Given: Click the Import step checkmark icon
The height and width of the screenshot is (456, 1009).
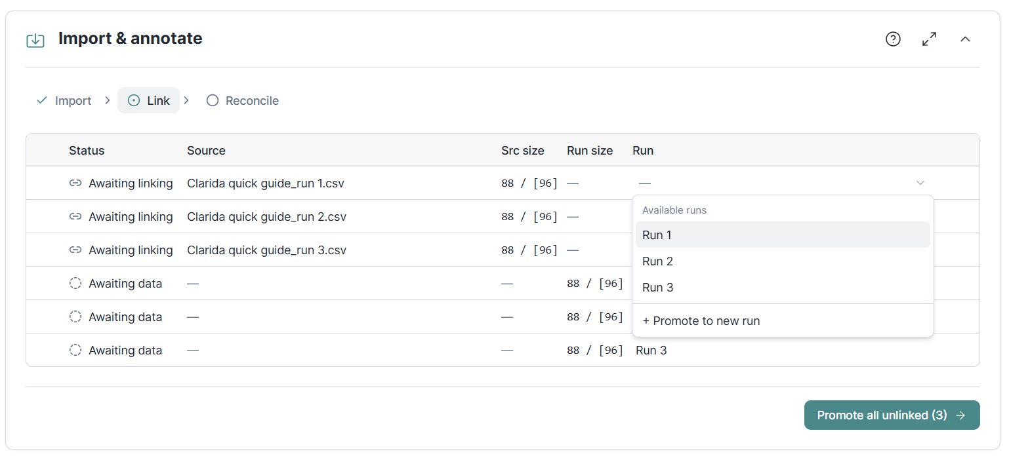Looking at the screenshot, I should (x=42, y=100).
